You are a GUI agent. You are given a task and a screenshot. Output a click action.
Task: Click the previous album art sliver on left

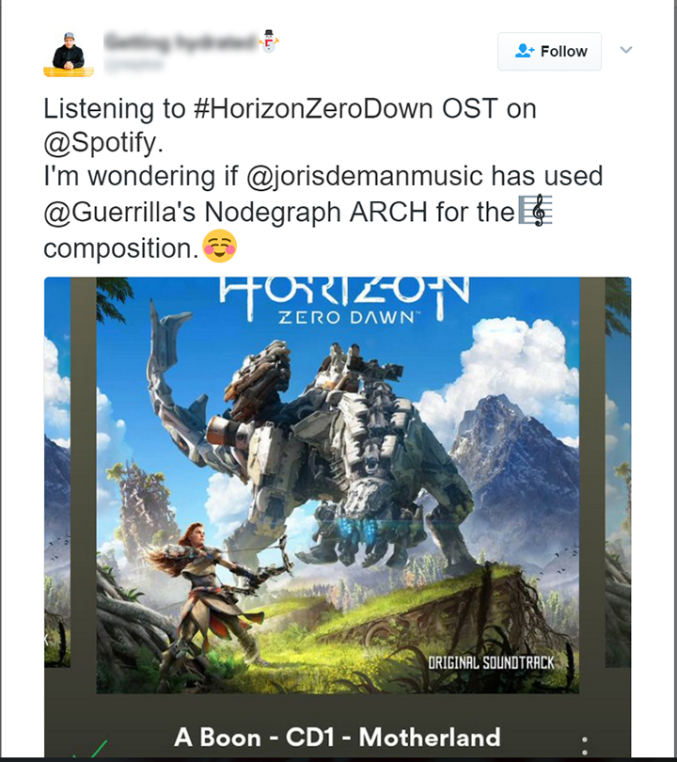tap(57, 471)
